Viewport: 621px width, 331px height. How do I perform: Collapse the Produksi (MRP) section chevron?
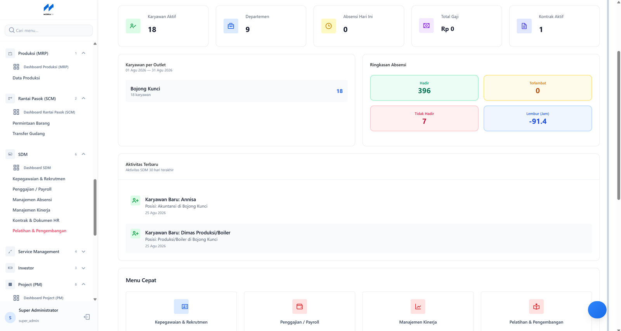tap(83, 53)
